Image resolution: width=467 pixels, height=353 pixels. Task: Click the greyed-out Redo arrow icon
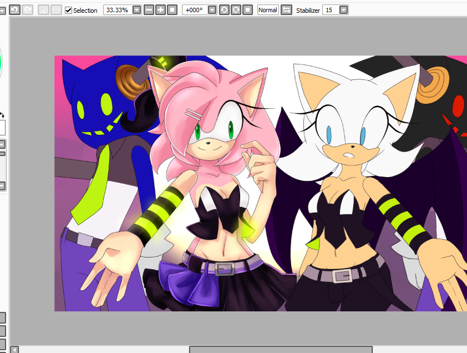(x=27, y=10)
